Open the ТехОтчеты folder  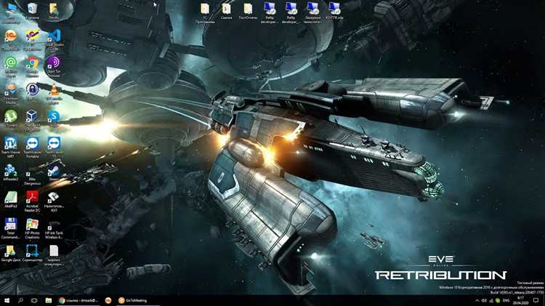(x=249, y=9)
